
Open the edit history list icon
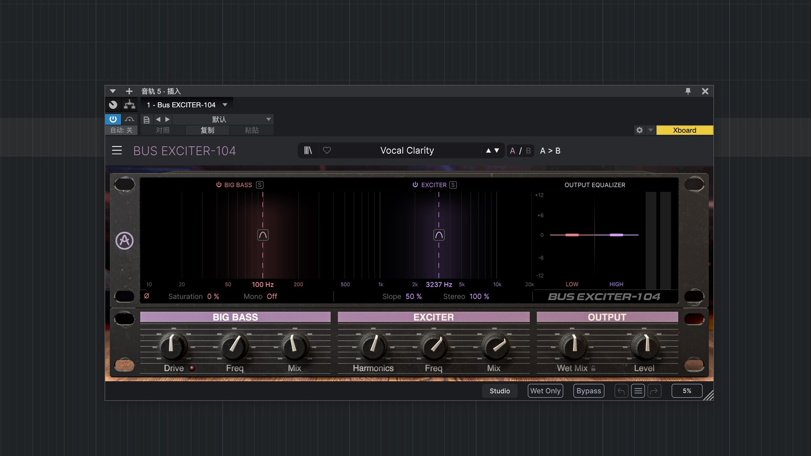point(638,391)
